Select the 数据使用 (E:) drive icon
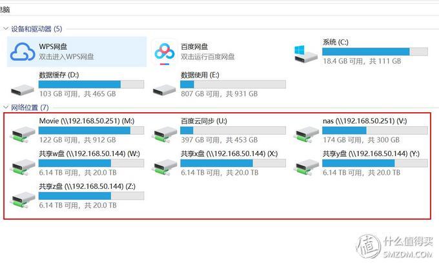Image resolution: width=439 pixels, height=265 pixels. (165, 90)
